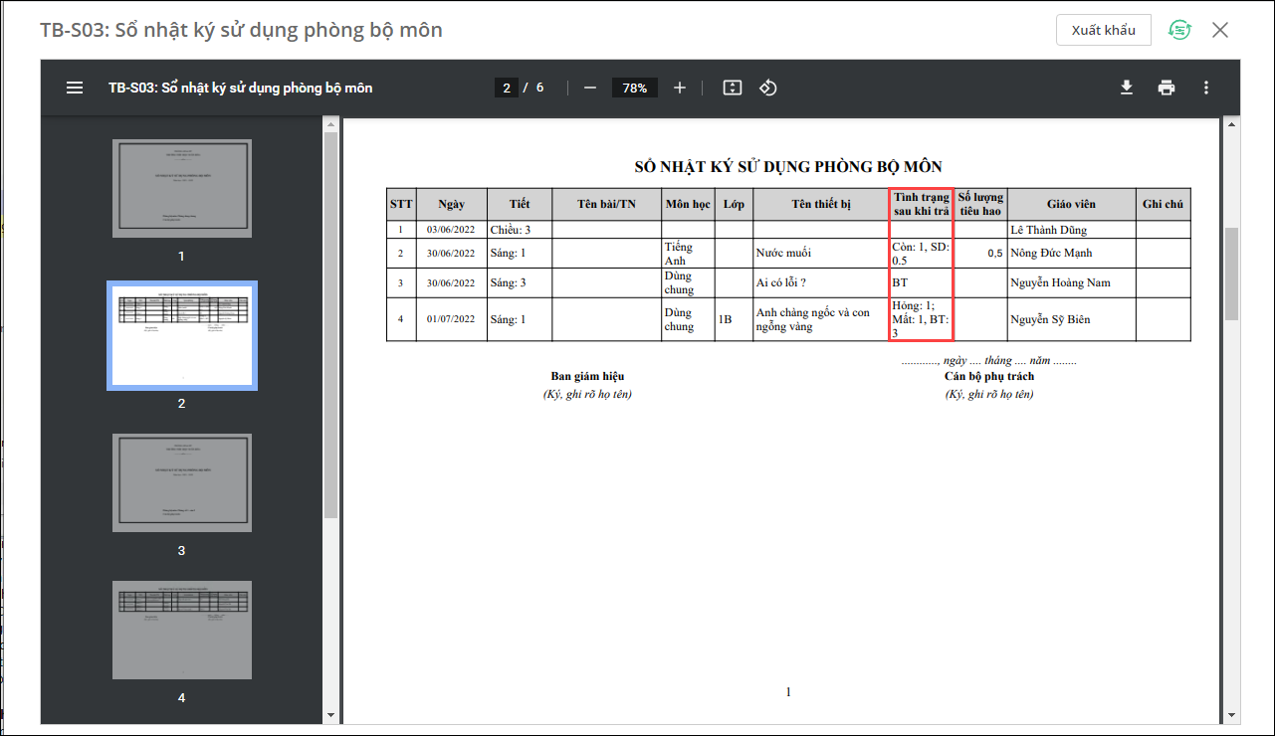Click the thumbnail panel scroll up arrow

coord(331,124)
